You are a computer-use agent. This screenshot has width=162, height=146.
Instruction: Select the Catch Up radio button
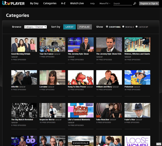coord(137,27)
